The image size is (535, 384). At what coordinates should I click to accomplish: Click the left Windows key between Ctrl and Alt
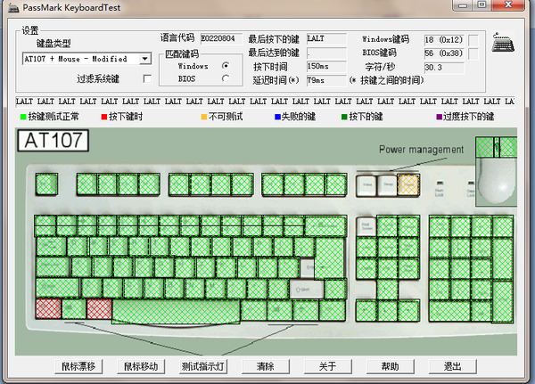coord(74,309)
